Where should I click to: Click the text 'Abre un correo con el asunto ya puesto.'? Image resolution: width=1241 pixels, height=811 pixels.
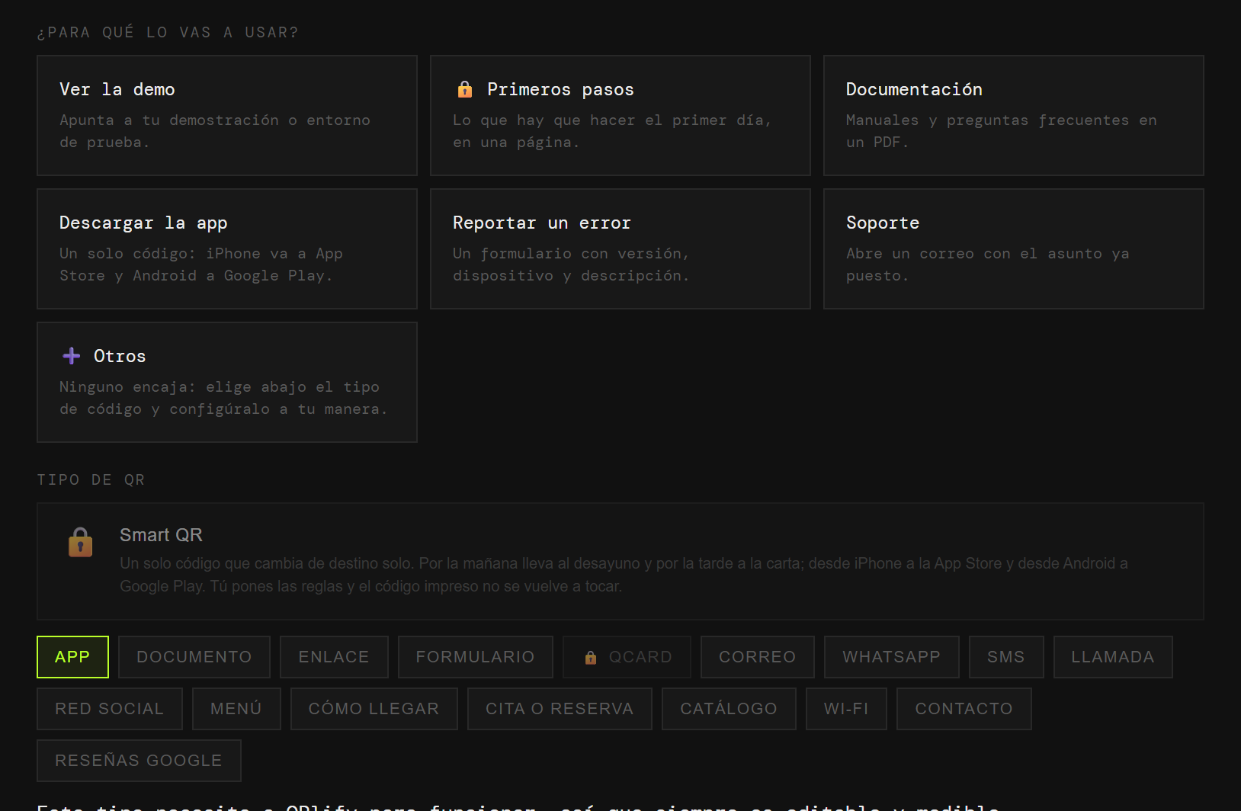click(x=987, y=264)
